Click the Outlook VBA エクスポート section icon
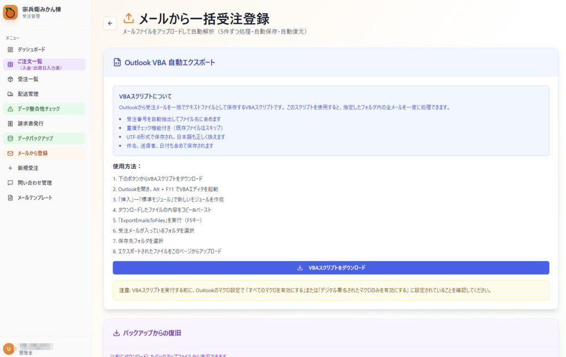566x357 pixels. click(x=116, y=63)
